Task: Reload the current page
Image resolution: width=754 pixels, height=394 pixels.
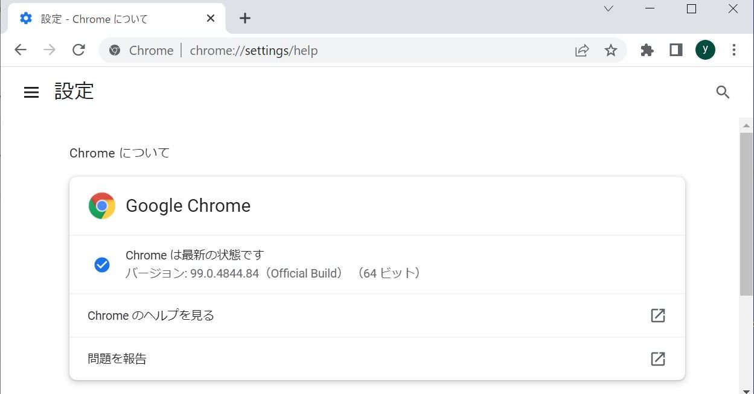Action: [x=78, y=50]
